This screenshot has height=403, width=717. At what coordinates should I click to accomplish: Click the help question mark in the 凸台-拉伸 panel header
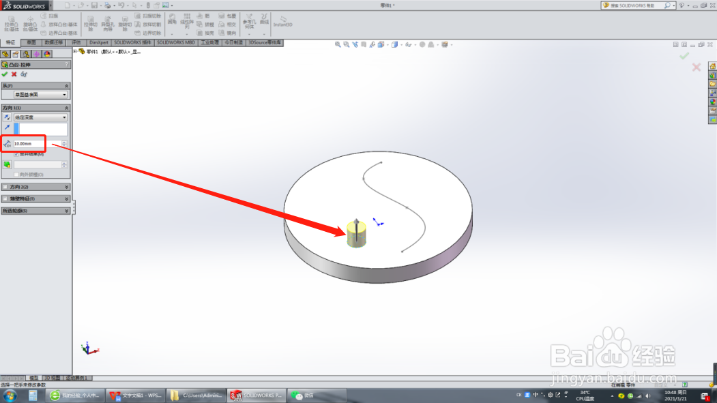[x=67, y=64]
